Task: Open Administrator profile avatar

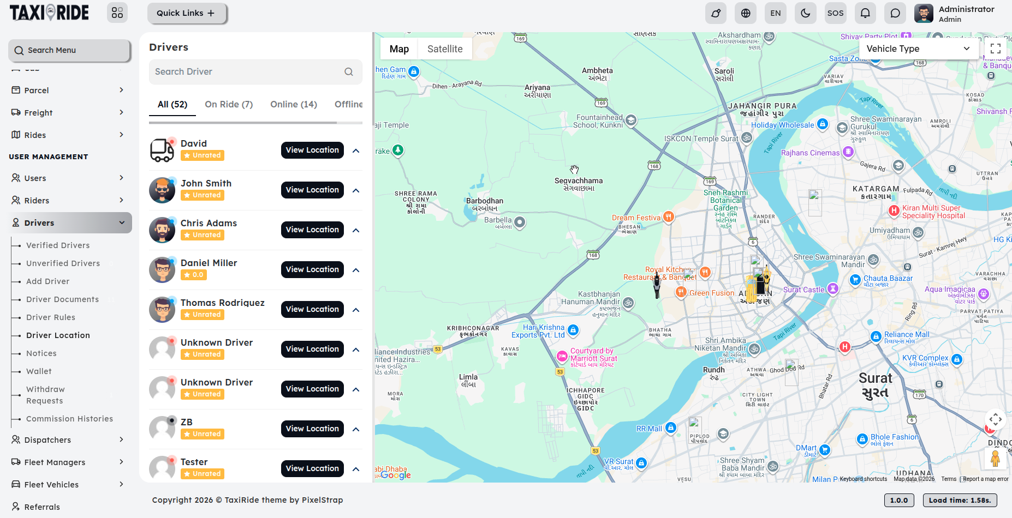Action: pos(924,13)
